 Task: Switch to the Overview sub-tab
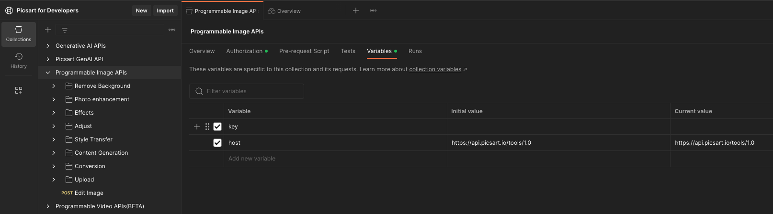(202, 51)
